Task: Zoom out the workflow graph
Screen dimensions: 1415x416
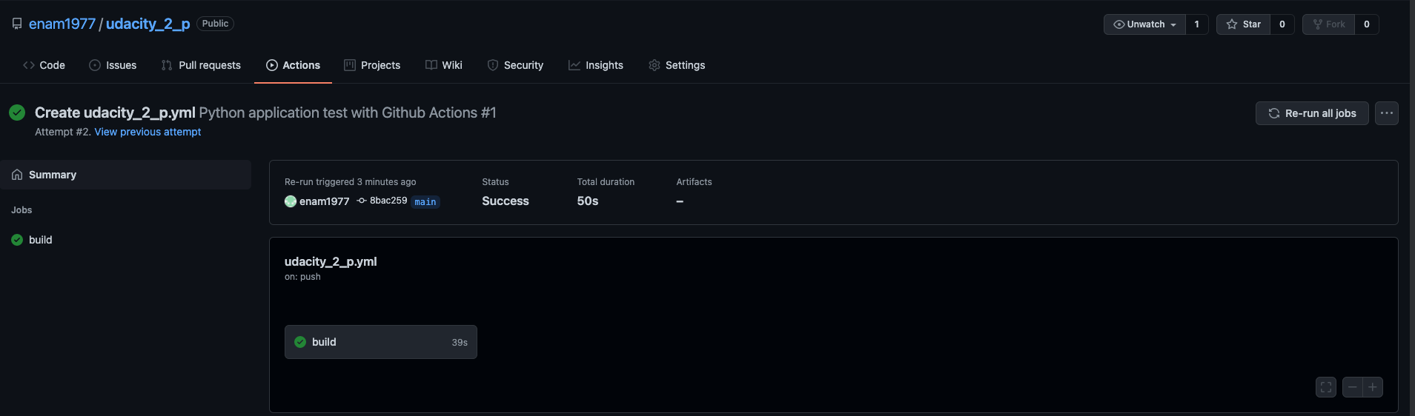Action: [1353, 387]
